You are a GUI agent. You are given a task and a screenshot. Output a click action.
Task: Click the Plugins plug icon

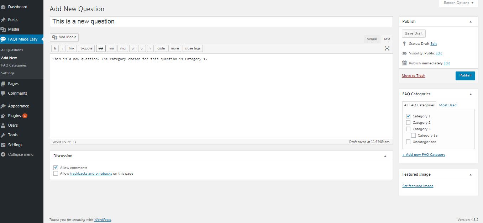[x=3, y=116]
